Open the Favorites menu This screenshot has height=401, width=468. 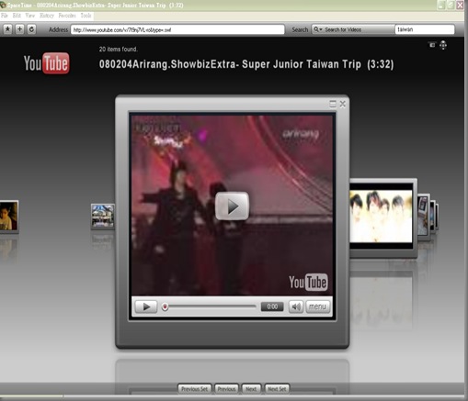click(67, 16)
